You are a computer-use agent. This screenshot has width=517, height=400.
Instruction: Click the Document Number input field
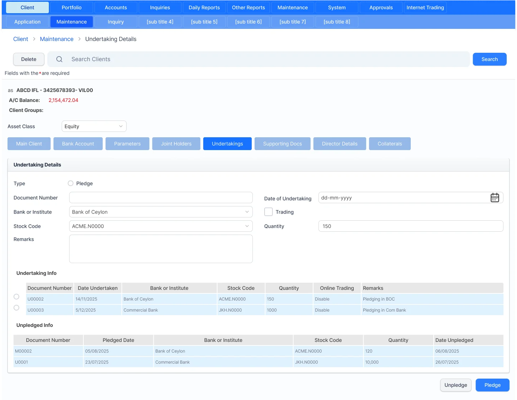[x=161, y=198]
